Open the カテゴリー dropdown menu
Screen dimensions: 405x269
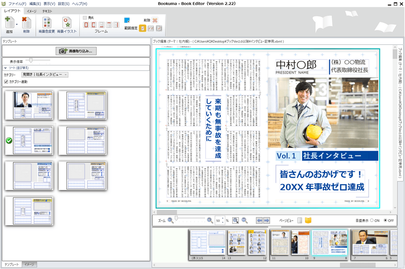pos(44,74)
